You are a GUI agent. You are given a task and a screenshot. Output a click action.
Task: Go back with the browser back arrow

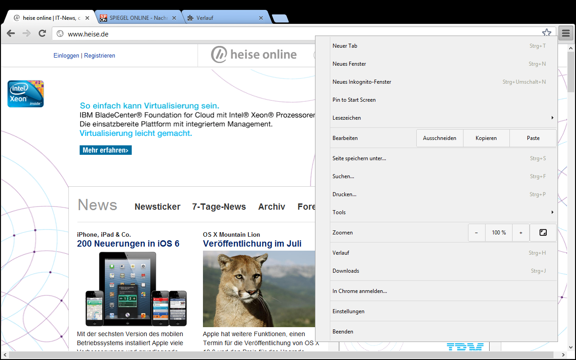coord(11,33)
